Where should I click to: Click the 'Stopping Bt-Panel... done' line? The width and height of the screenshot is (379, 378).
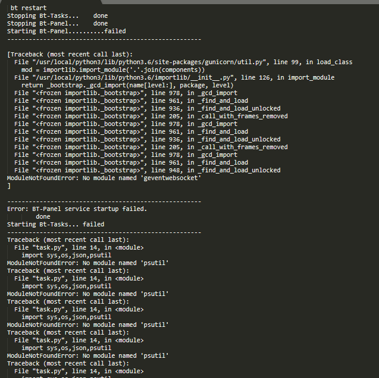click(58, 23)
